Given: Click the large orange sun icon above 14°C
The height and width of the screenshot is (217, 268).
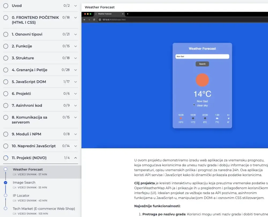Looking at the screenshot, I should [x=202, y=80].
